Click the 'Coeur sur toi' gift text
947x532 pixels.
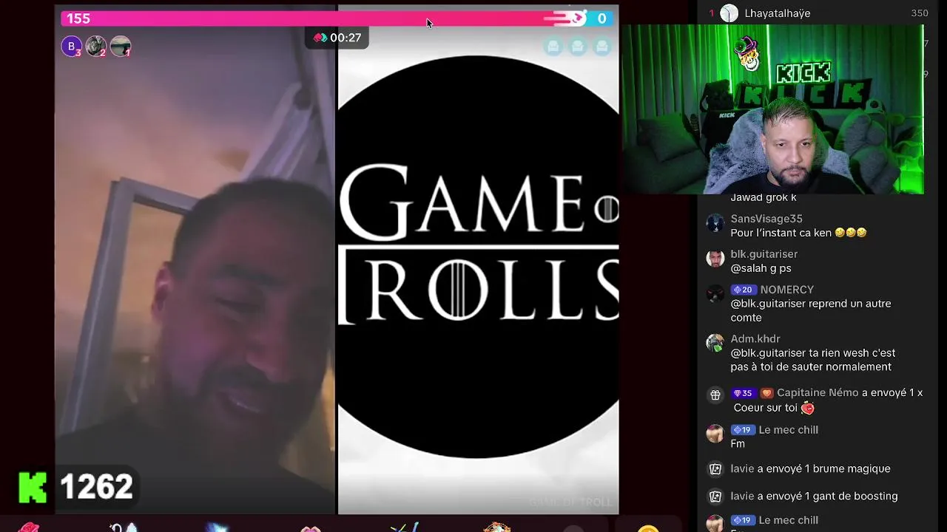tap(774, 408)
